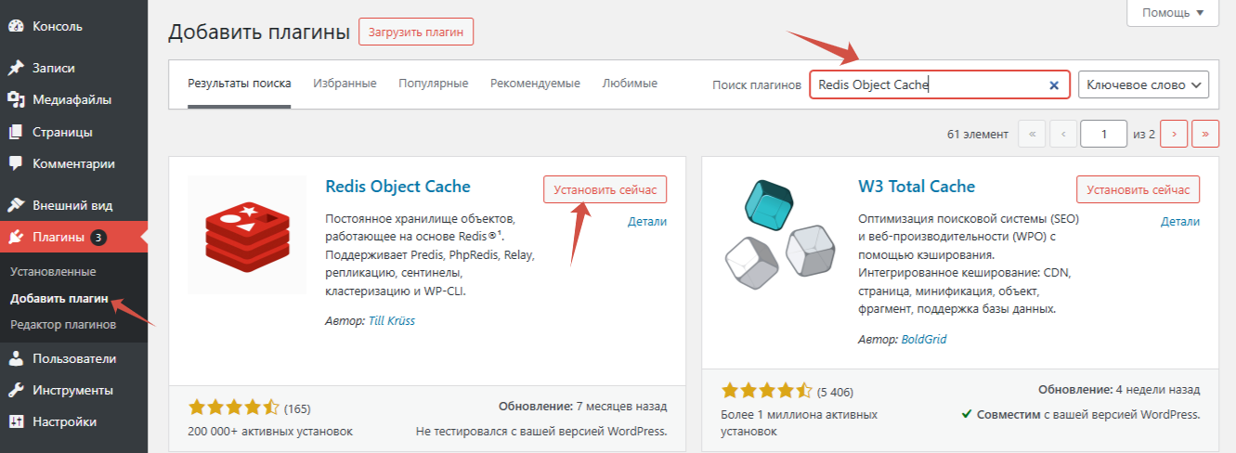
Task: Open the Помощь help dropdown
Action: coord(1173,12)
